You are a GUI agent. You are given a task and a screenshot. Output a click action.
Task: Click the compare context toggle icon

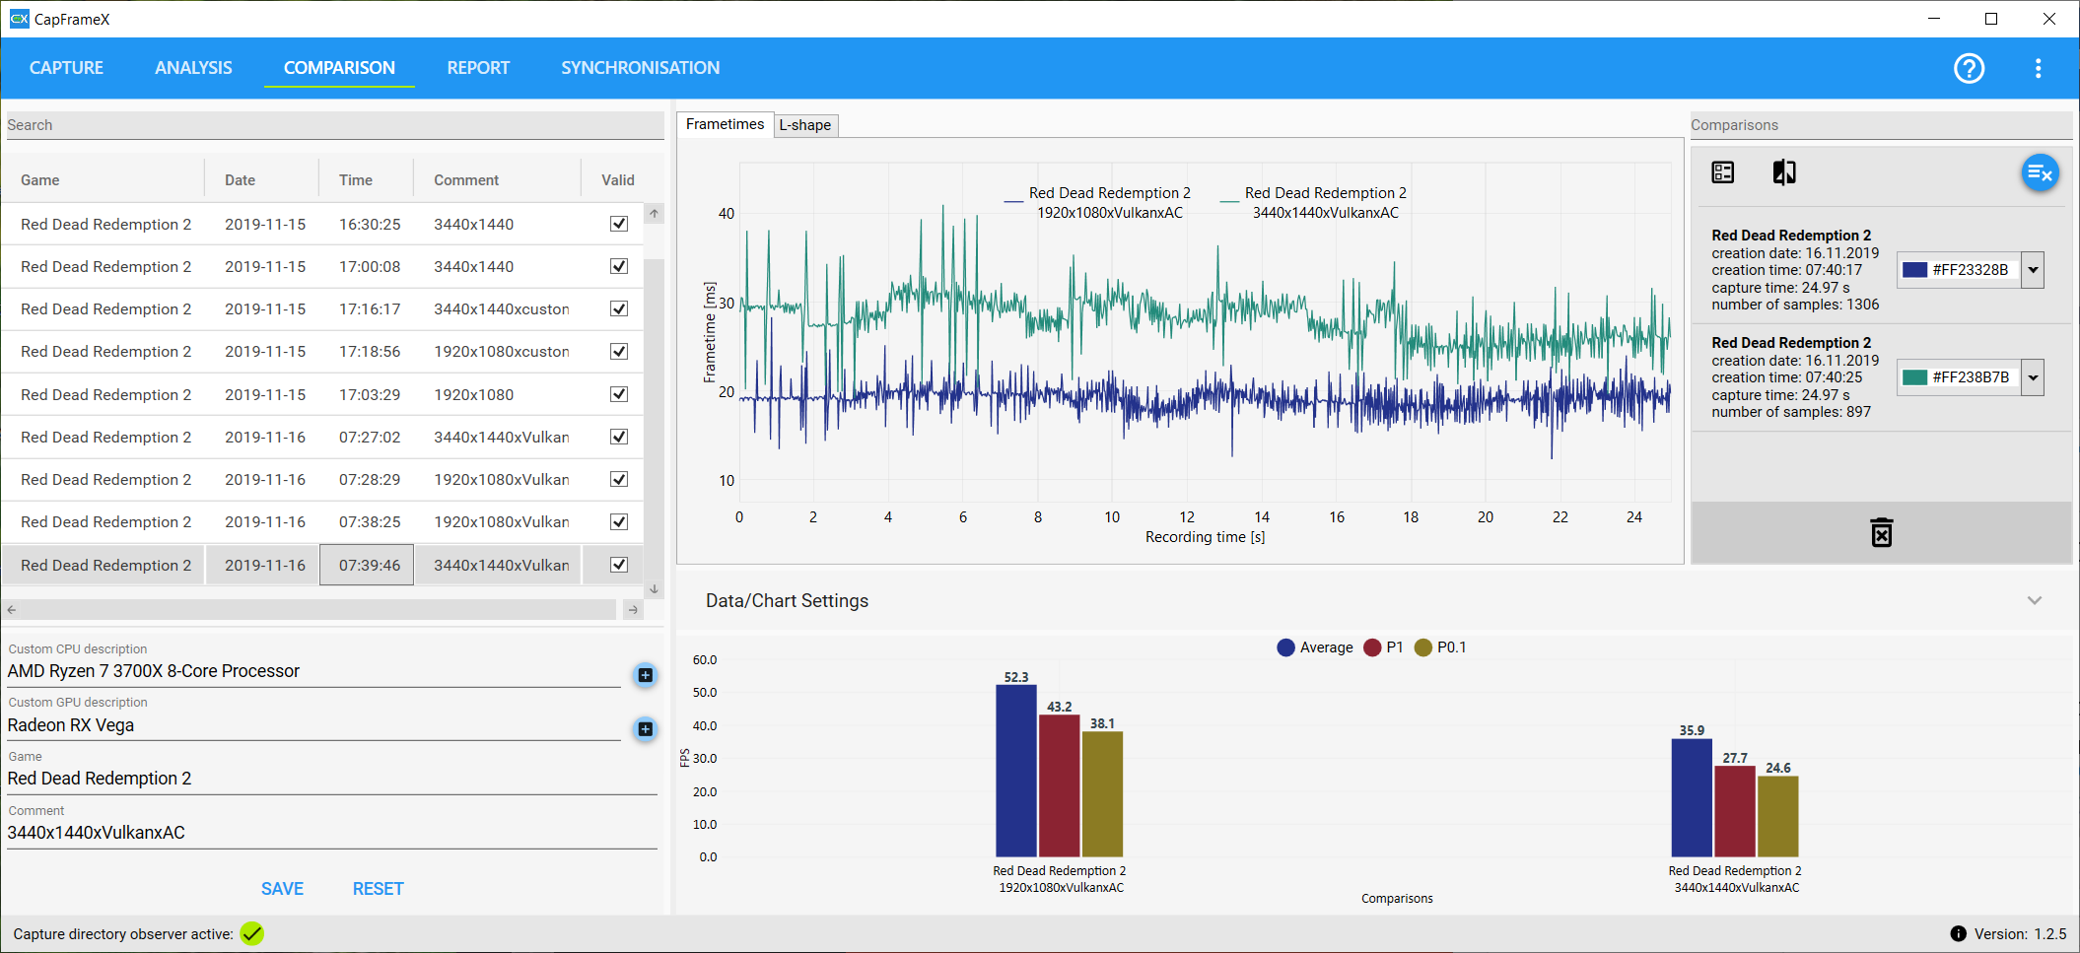pos(1783,172)
